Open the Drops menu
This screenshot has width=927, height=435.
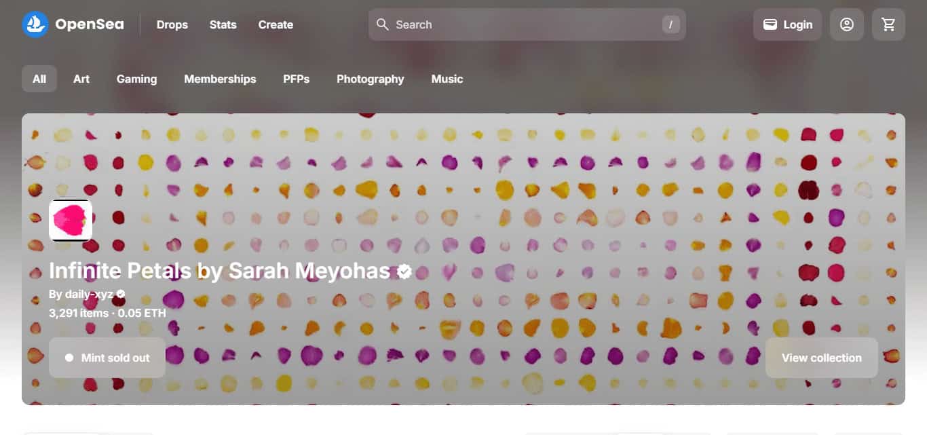[172, 24]
